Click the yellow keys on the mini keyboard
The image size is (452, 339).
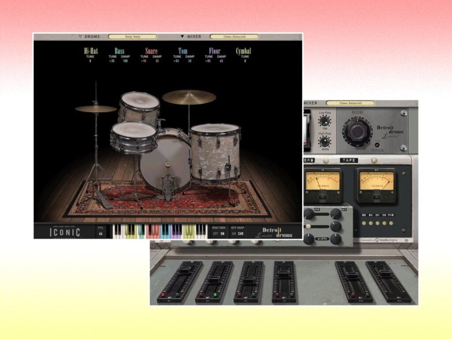tap(130, 231)
